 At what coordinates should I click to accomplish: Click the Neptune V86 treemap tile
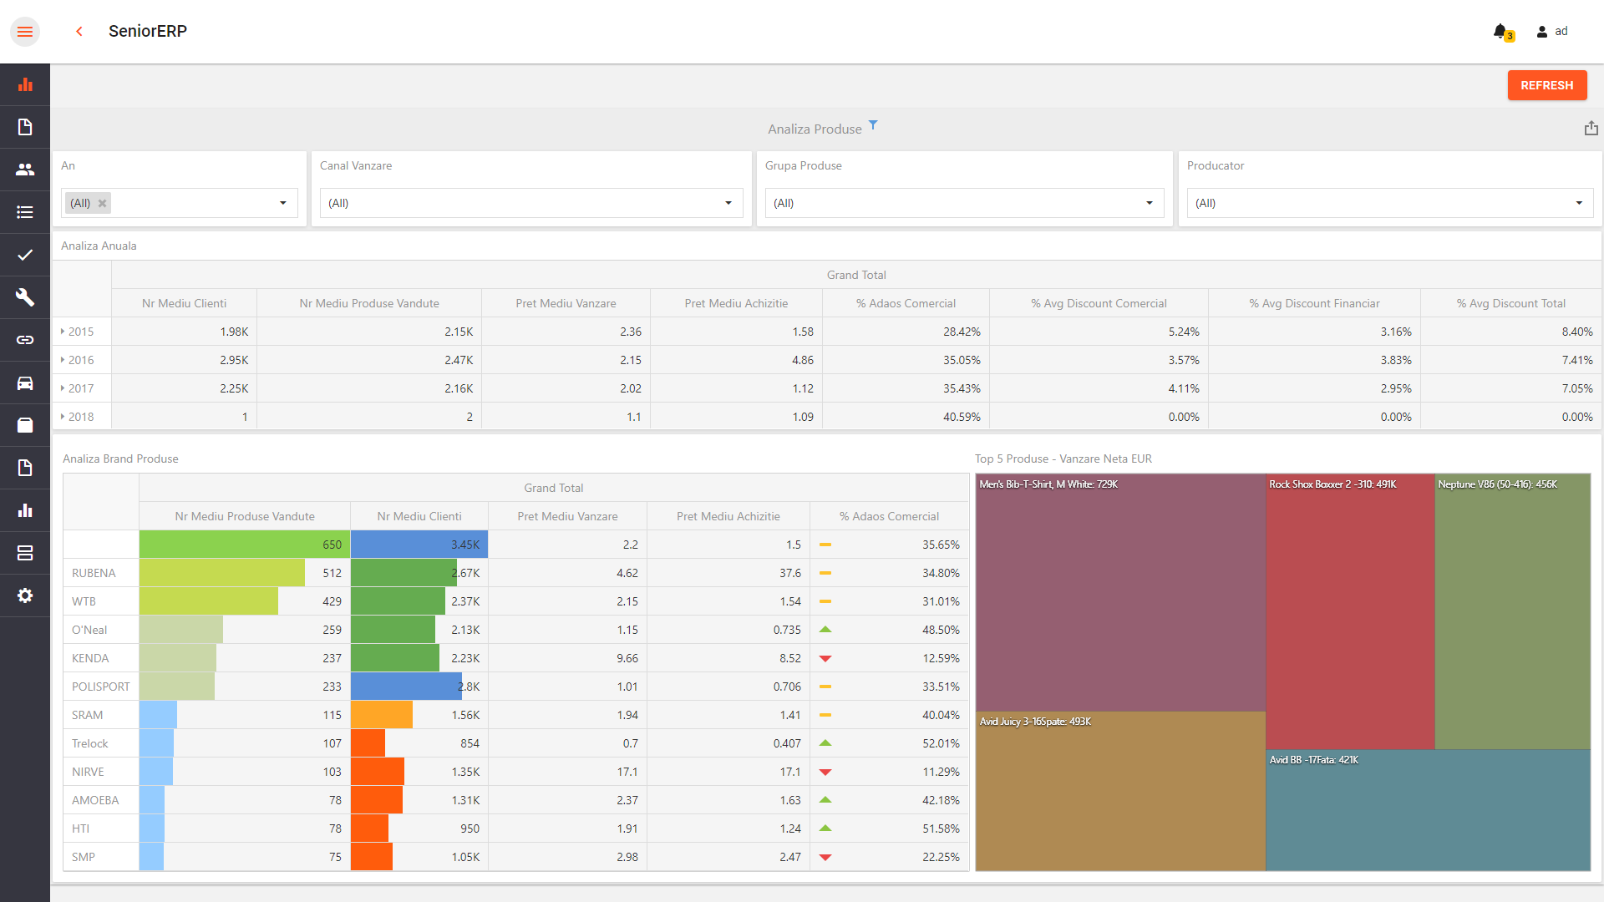pos(1512,612)
